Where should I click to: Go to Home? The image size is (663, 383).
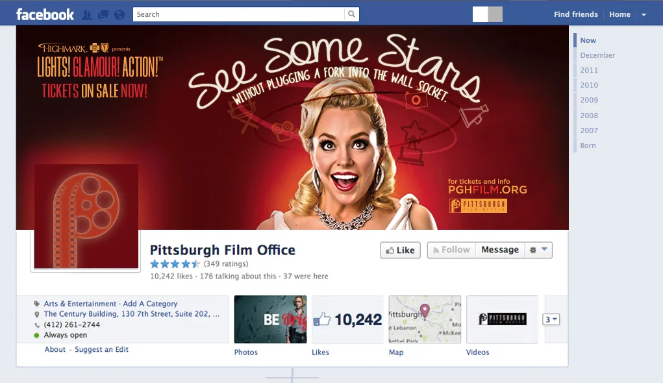pos(619,14)
